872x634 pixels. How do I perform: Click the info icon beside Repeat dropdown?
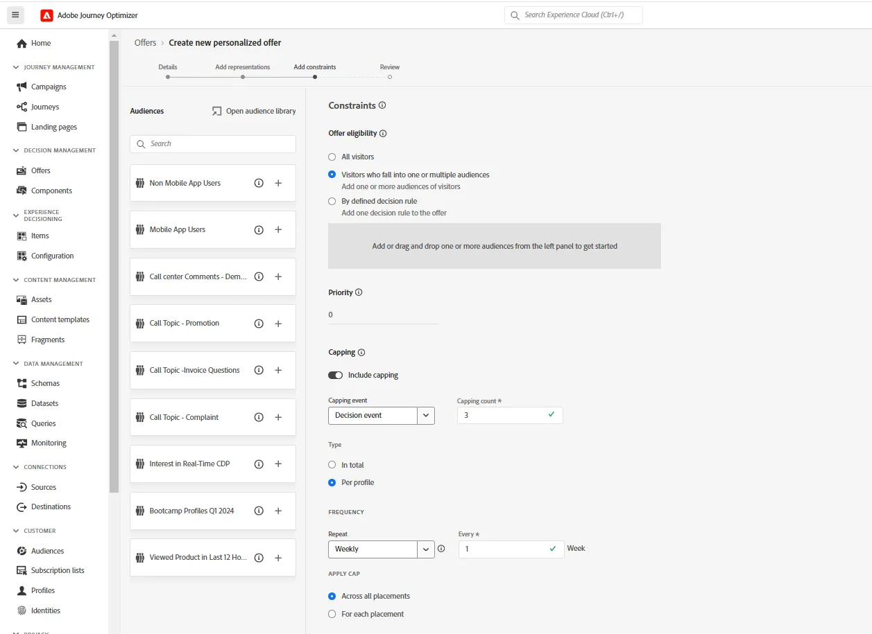pyautogui.click(x=441, y=549)
